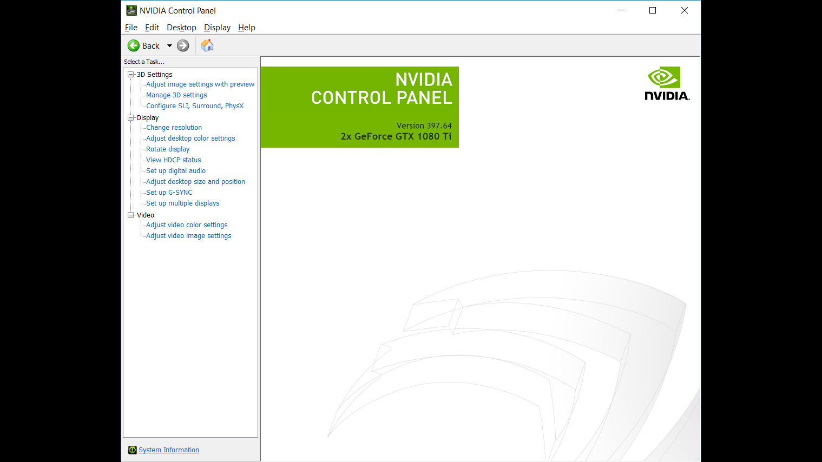Viewport: 822px width, 462px height.
Task: Maximize the NVIDIA Control Panel window
Action: coord(653,10)
